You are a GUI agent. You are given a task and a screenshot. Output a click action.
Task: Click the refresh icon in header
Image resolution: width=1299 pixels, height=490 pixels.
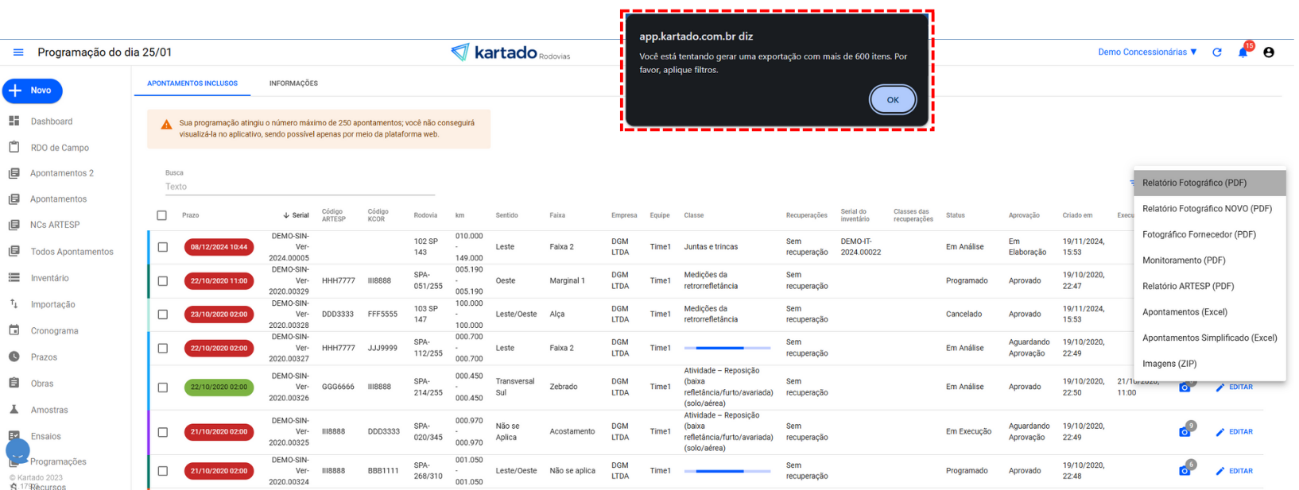click(x=1216, y=52)
